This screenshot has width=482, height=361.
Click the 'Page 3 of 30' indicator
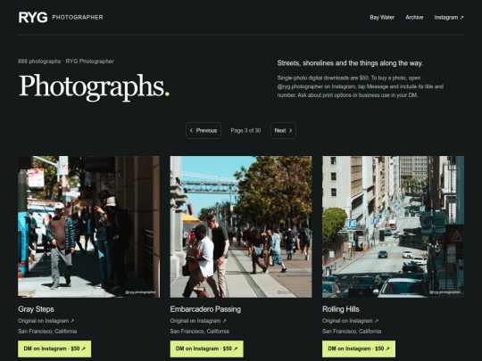tap(245, 130)
